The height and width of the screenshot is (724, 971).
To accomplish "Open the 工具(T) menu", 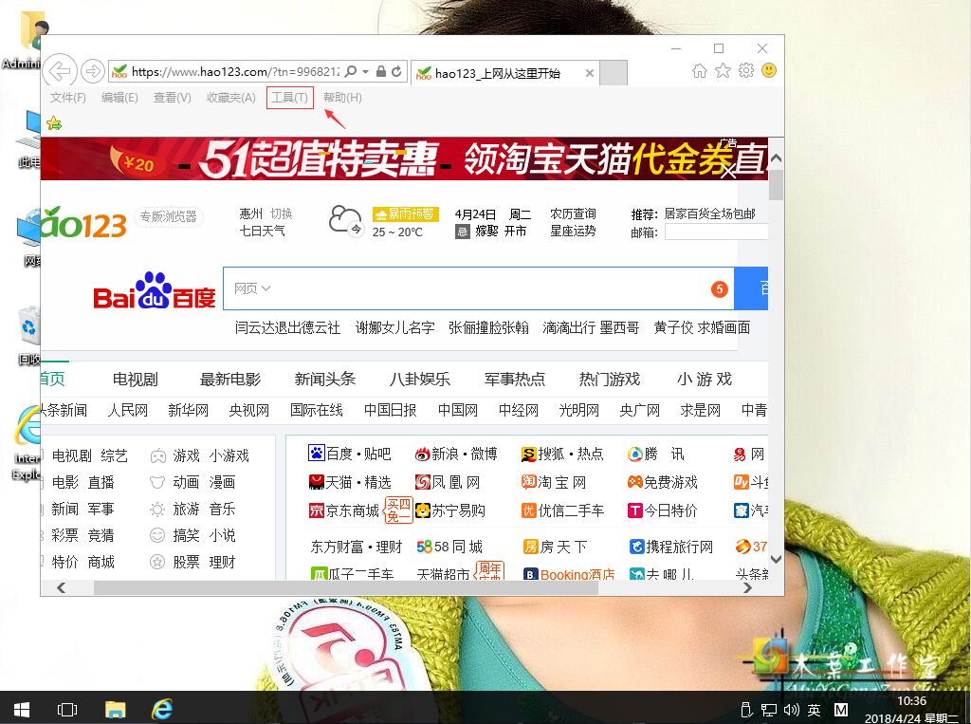I will tap(290, 98).
